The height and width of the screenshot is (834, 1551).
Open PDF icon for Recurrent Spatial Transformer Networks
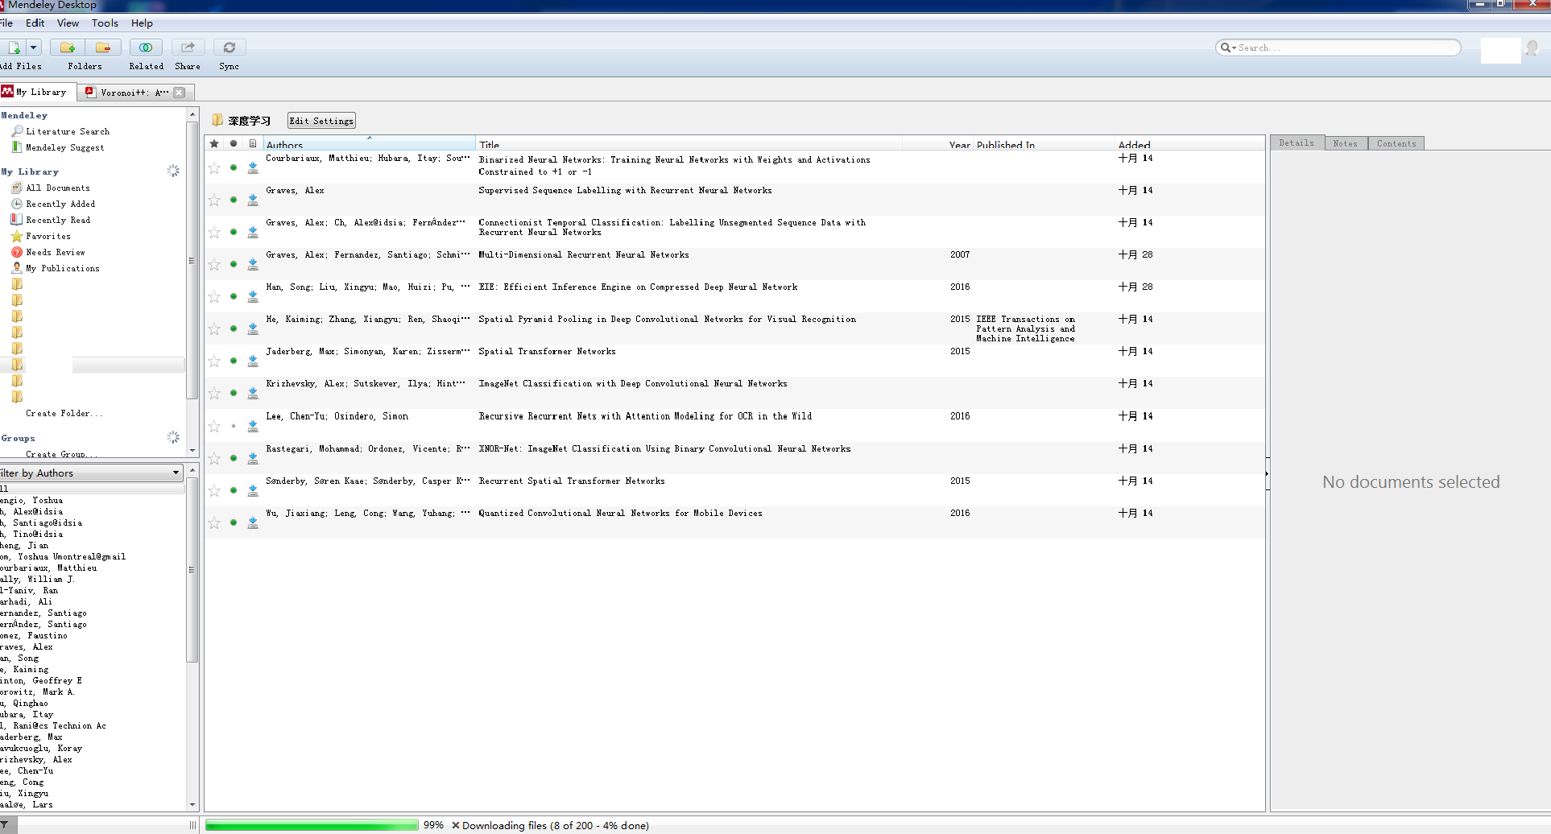tap(253, 490)
